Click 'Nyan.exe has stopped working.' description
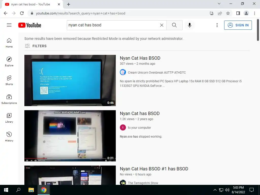This screenshot has height=195, width=260. [141, 136]
